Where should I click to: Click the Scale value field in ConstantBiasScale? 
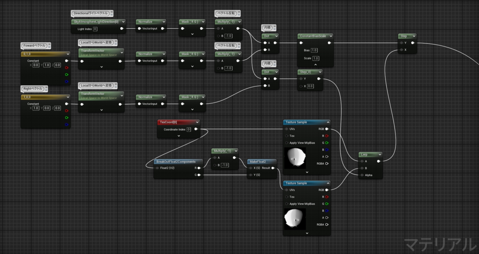click(315, 58)
